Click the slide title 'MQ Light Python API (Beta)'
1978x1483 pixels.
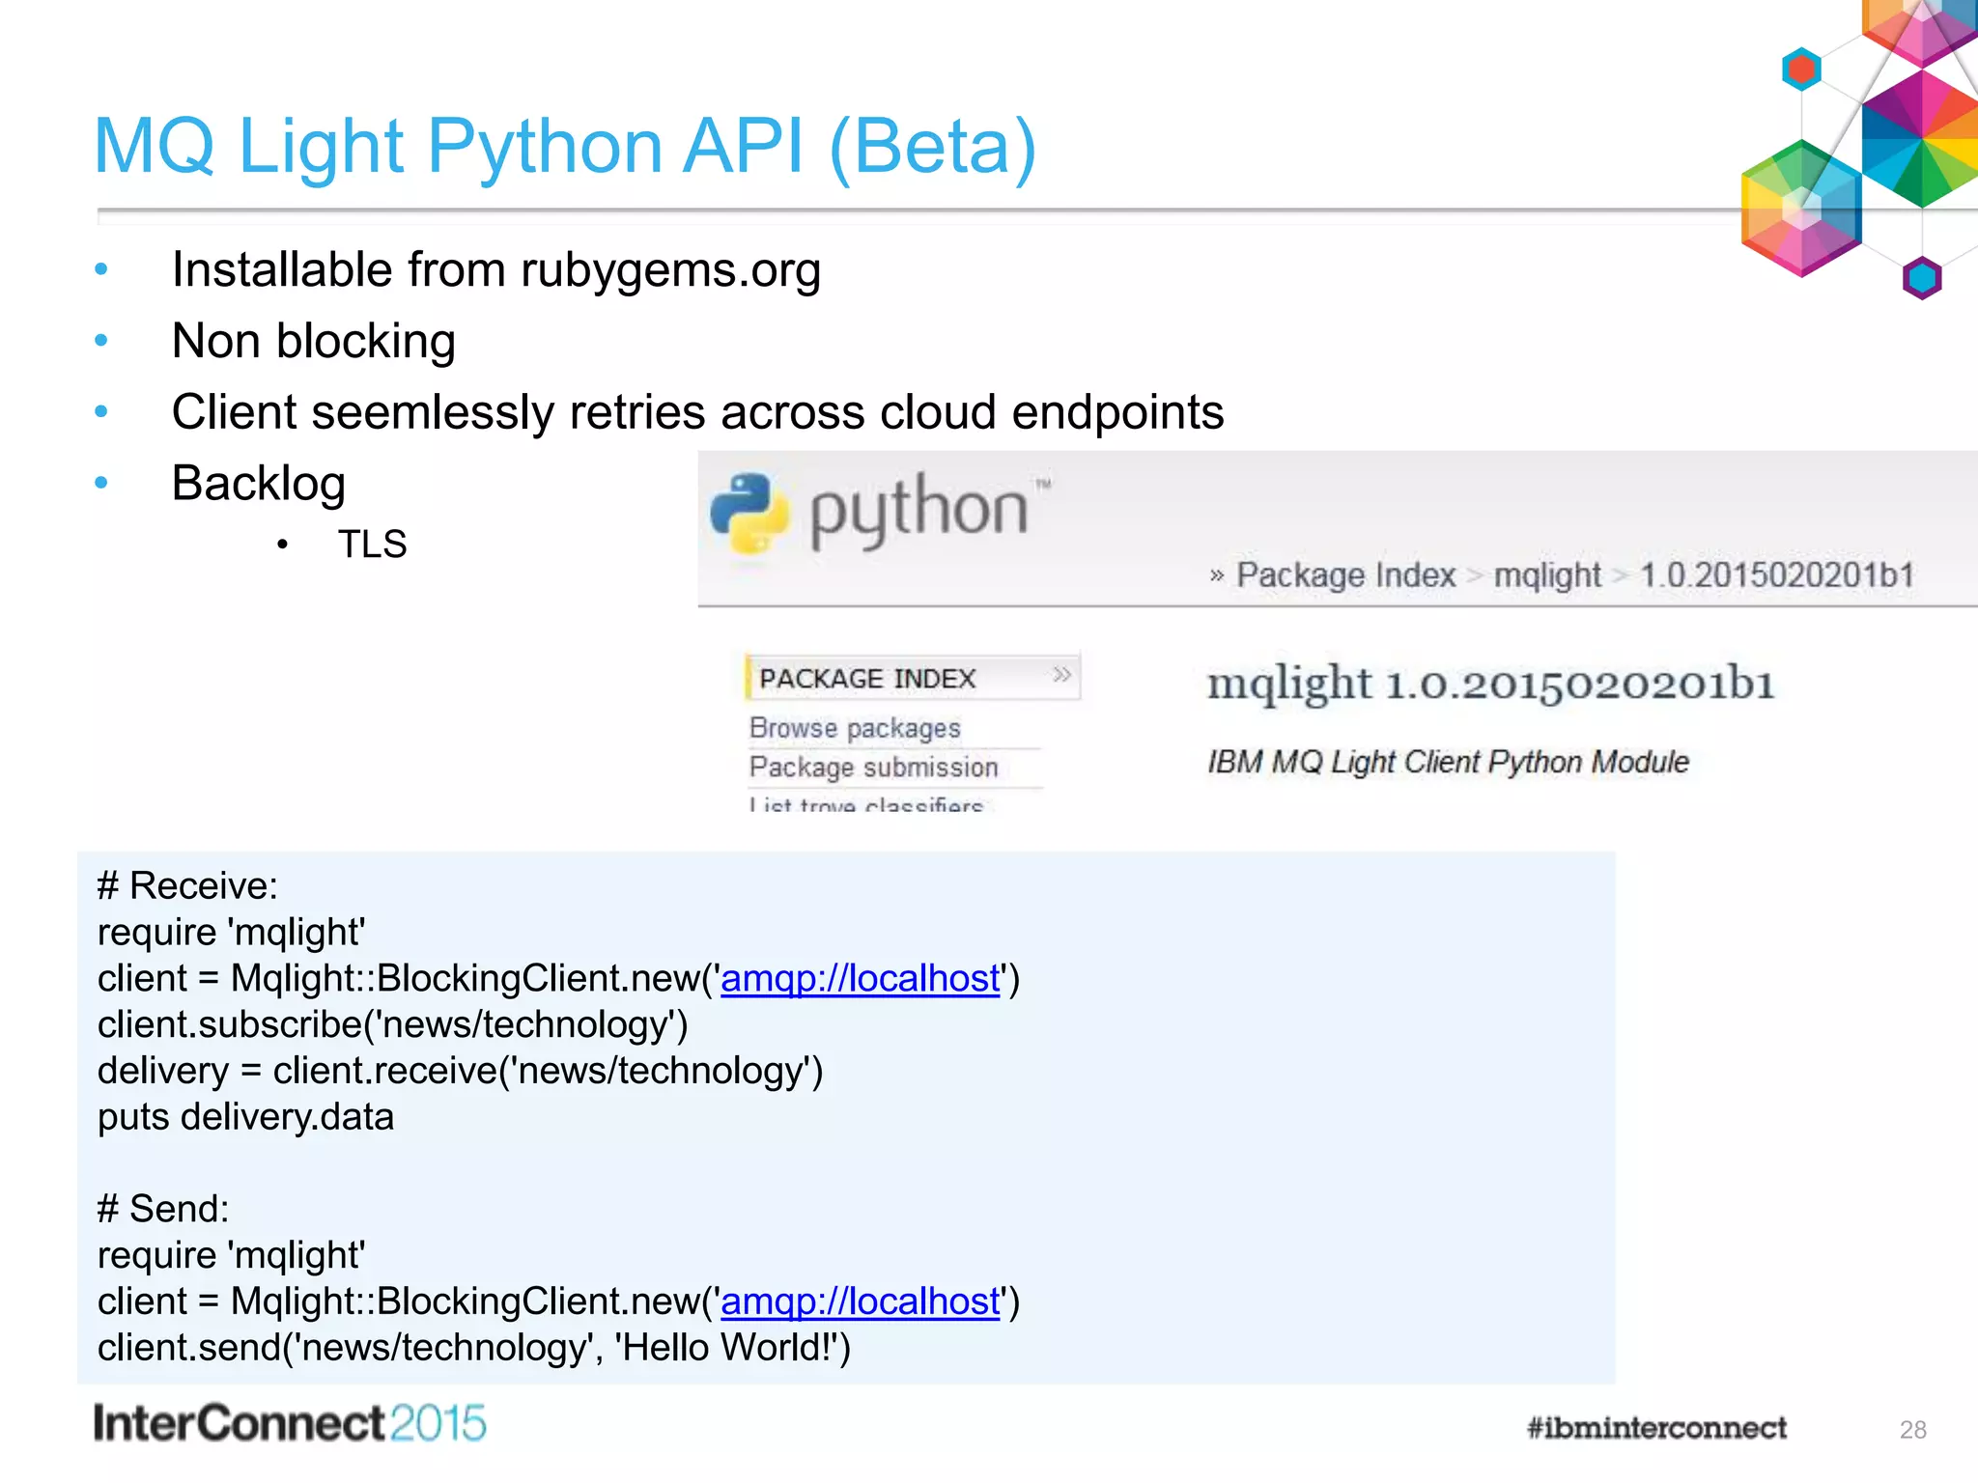[x=565, y=147]
